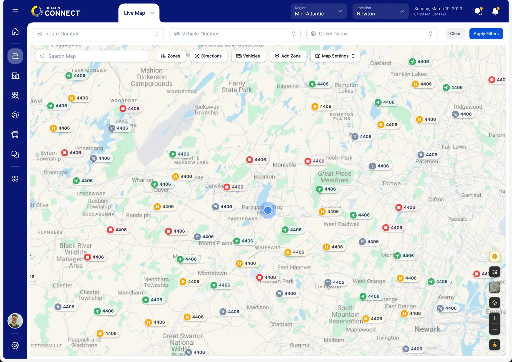
Task: Open the Route Number filter dropdown
Action: coord(98,34)
